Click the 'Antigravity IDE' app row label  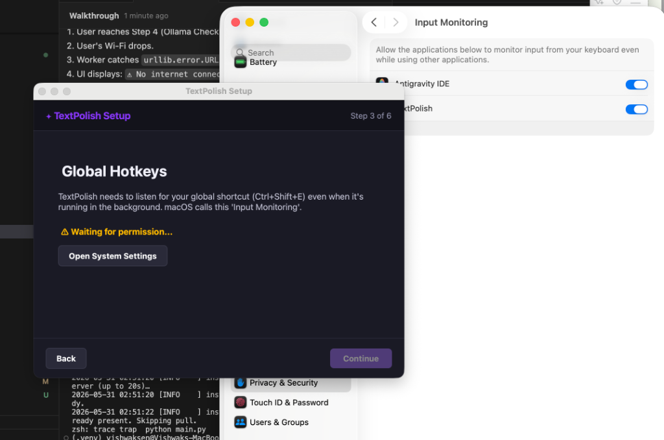tap(422, 84)
